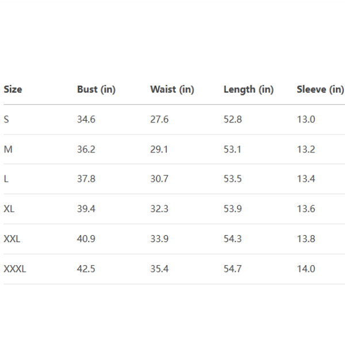Click waist value 35.4 for size XXXL

pyautogui.click(x=159, y=269)
